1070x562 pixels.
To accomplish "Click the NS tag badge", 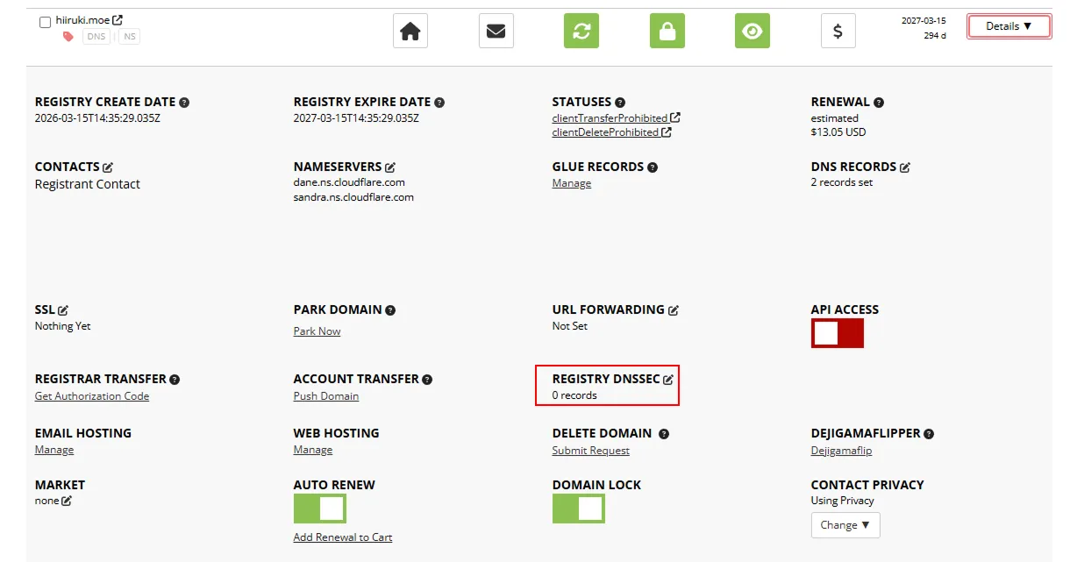I will click(129, 36).
